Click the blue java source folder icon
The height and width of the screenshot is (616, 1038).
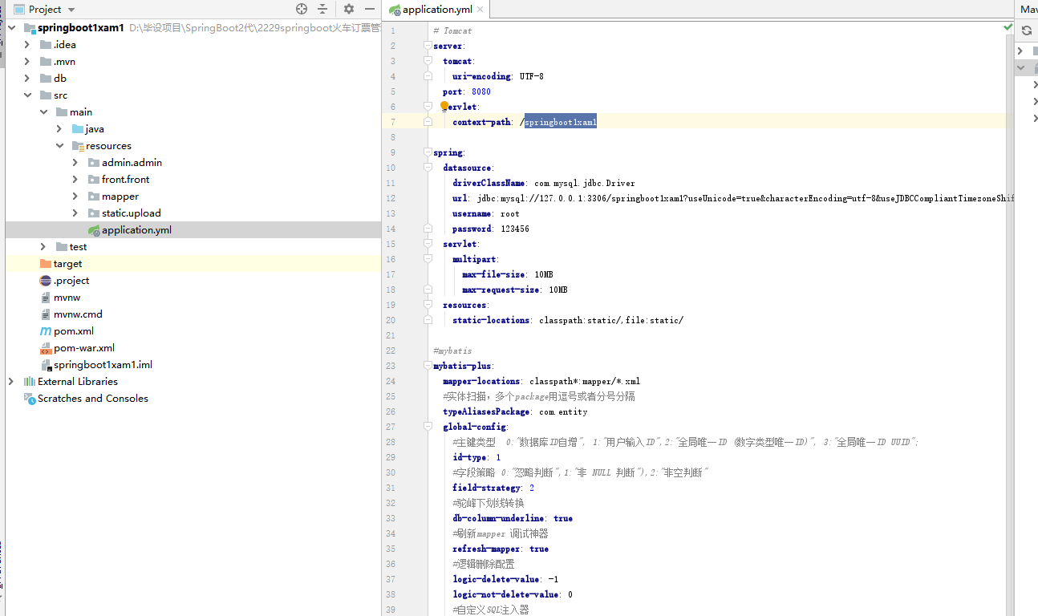pyautogui.click(x=78, y=129)
